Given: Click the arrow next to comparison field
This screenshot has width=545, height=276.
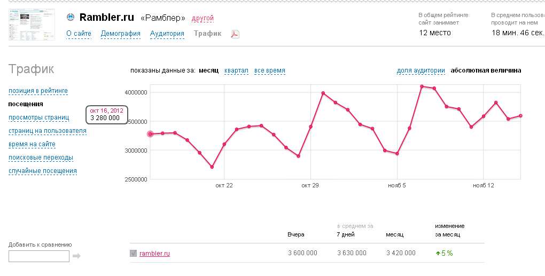Looking at the screenshot, I should tap(76, 256).
